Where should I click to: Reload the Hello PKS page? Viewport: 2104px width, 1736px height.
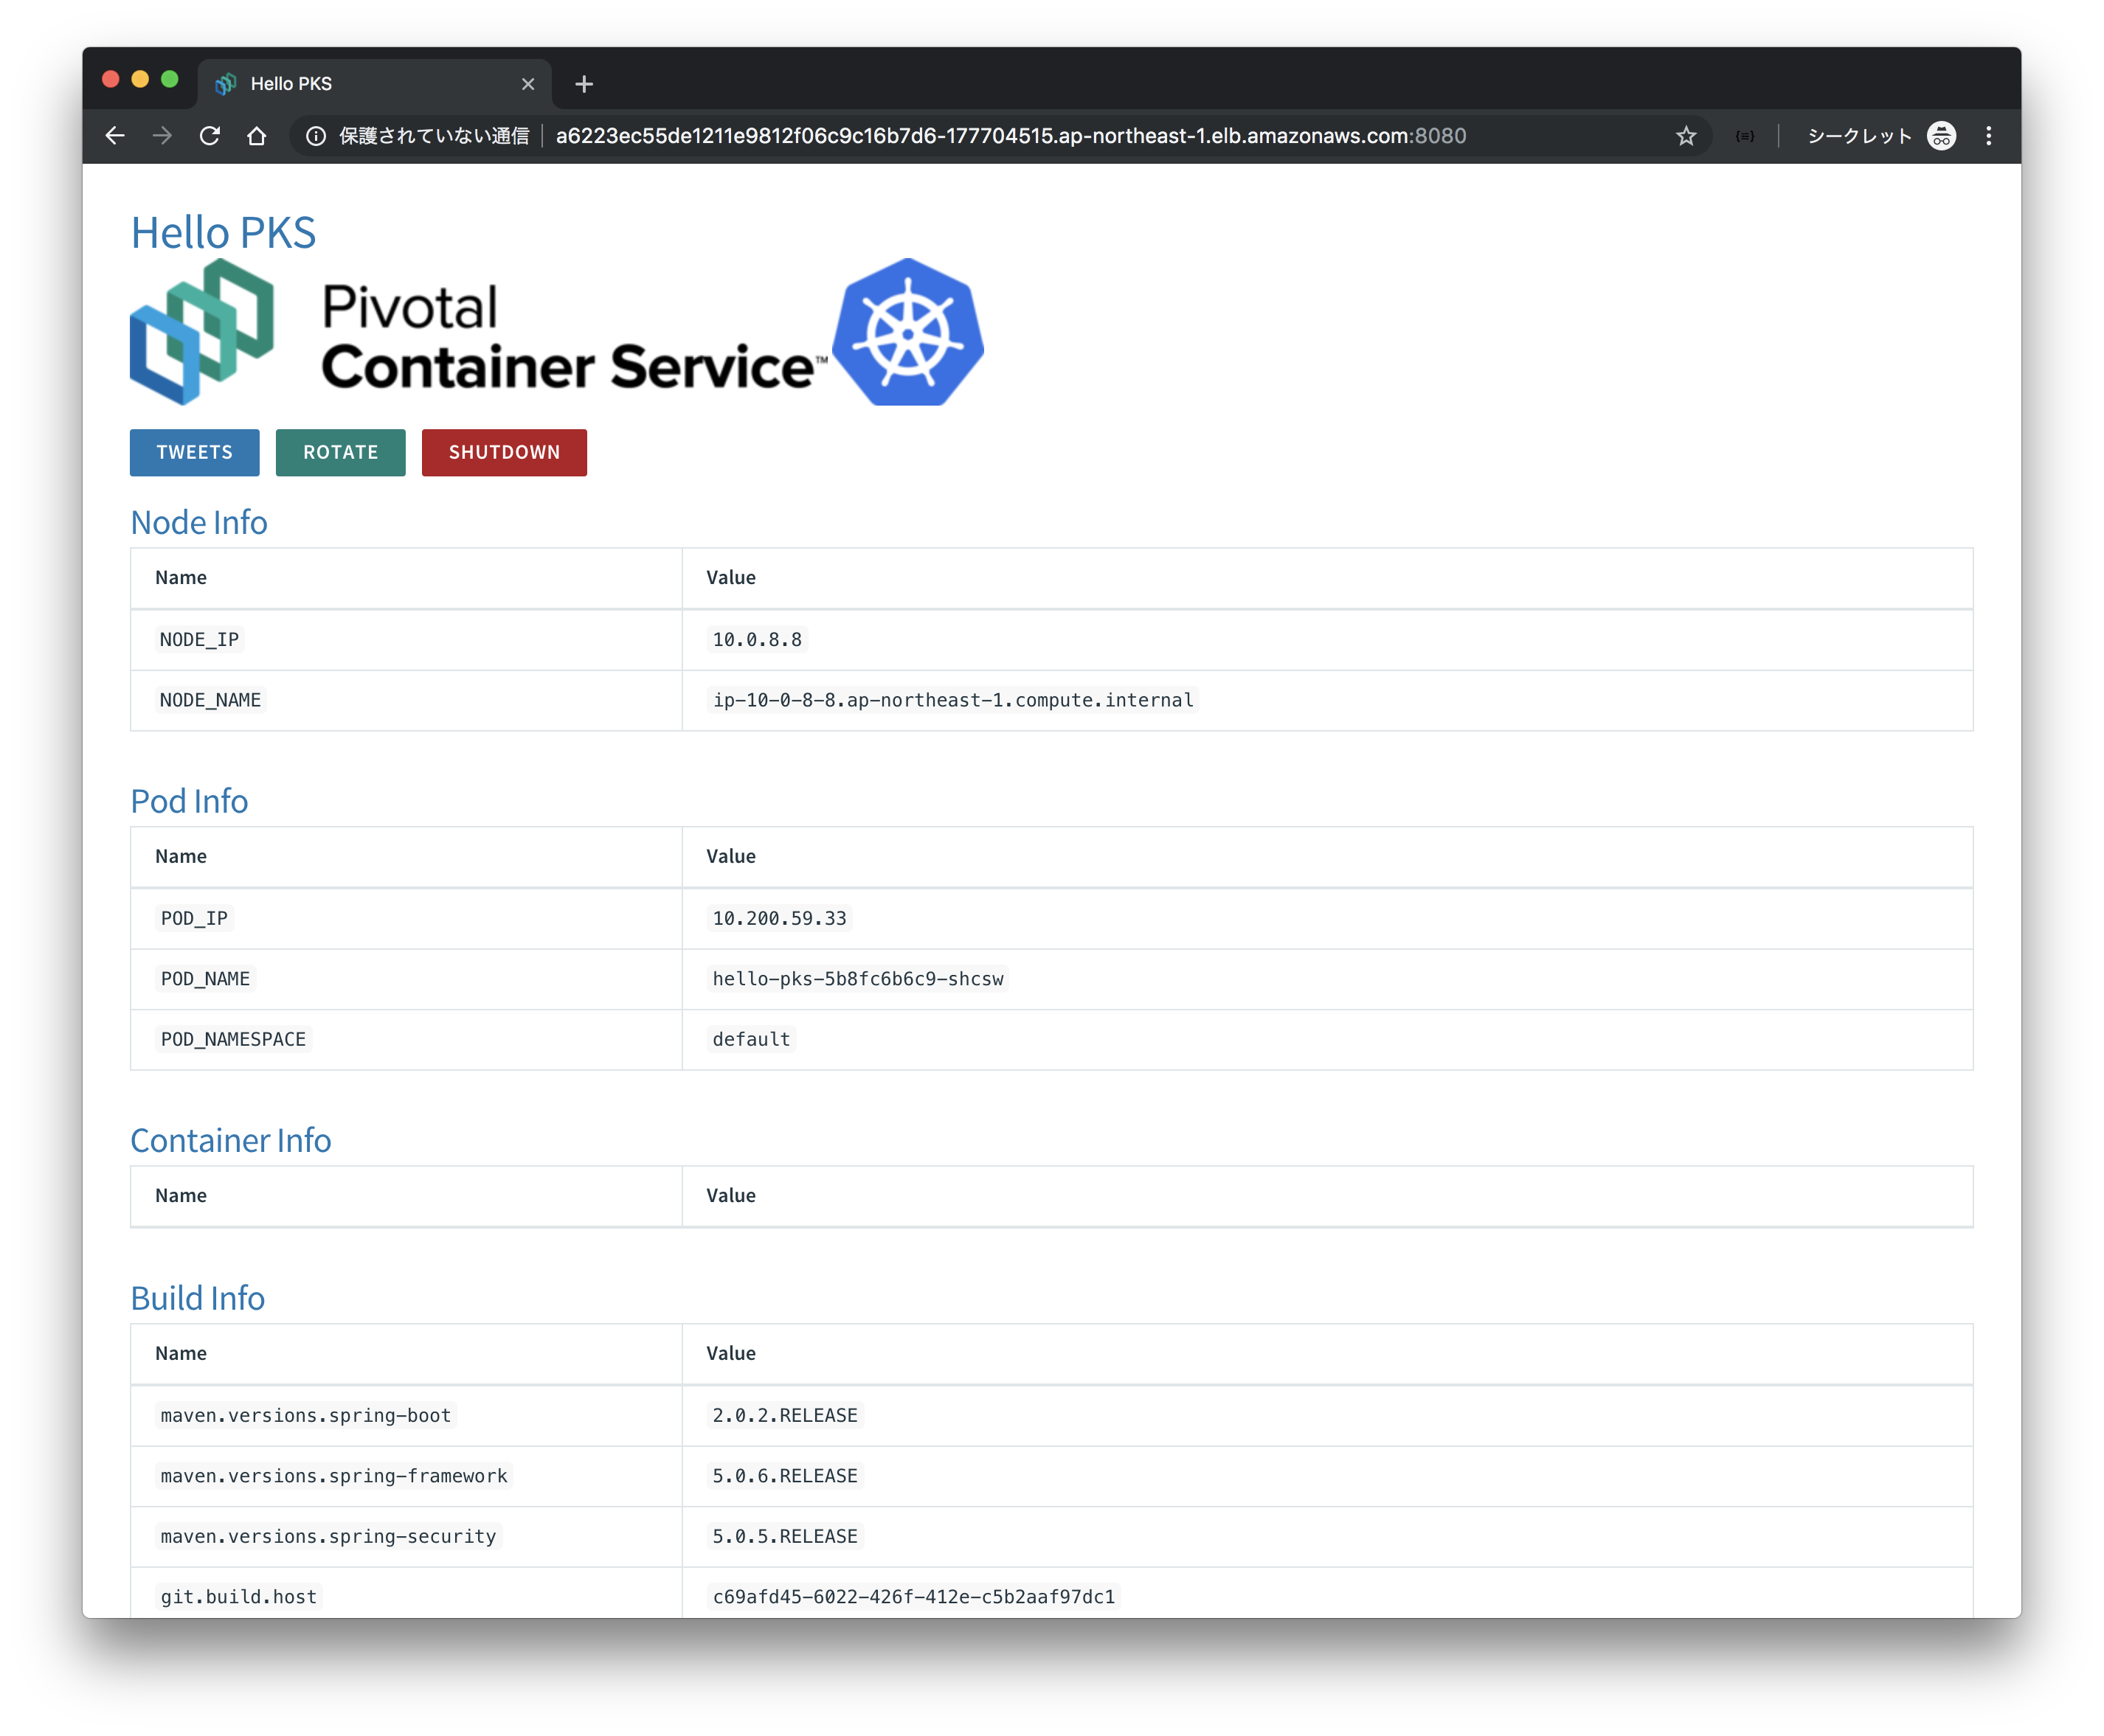point(209,136)
